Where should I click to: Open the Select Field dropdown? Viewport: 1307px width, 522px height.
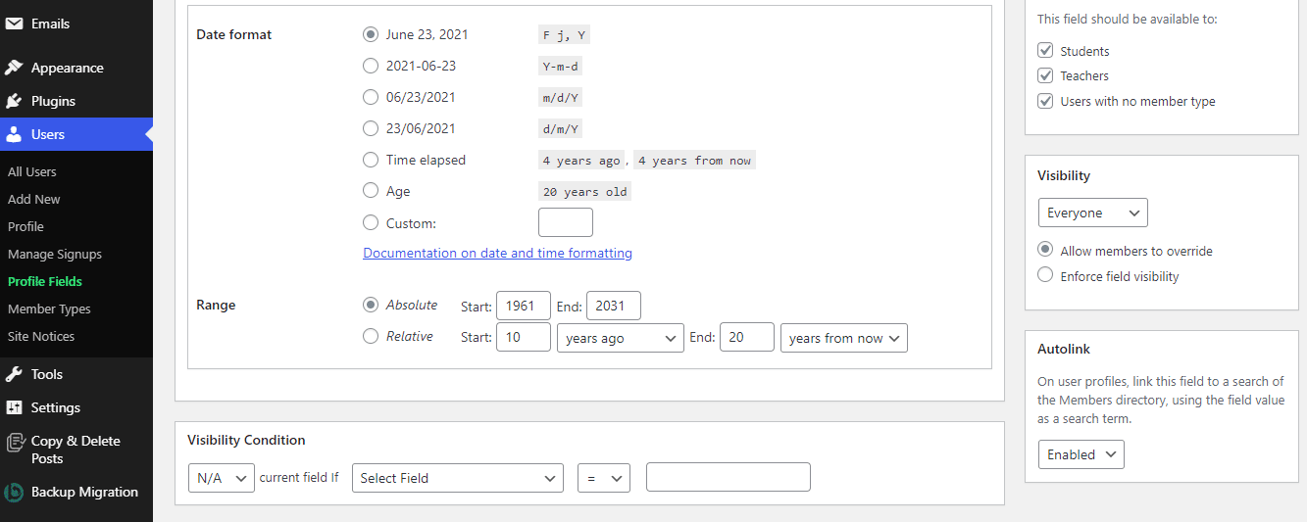(457, 478)
